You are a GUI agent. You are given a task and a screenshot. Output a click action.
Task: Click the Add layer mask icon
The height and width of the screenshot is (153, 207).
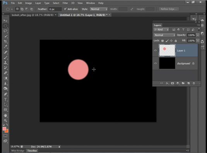pos(173,83)
